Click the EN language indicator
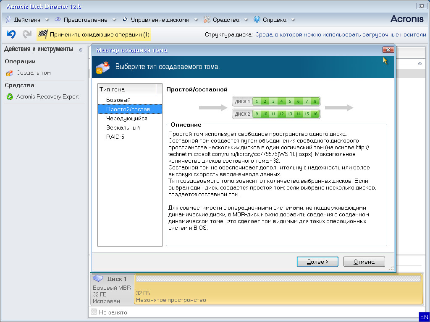 click(424, 317)
